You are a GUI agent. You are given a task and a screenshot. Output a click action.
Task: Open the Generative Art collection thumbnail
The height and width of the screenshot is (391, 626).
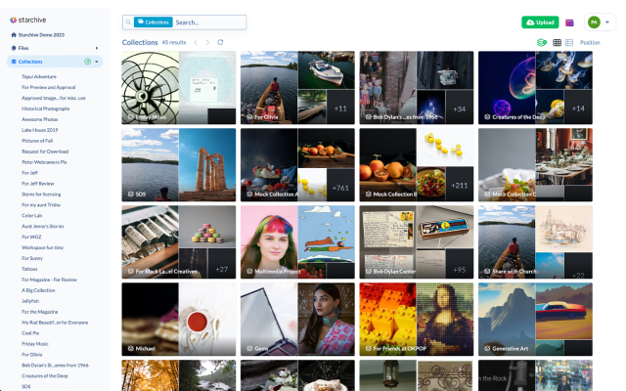(534, 319)
